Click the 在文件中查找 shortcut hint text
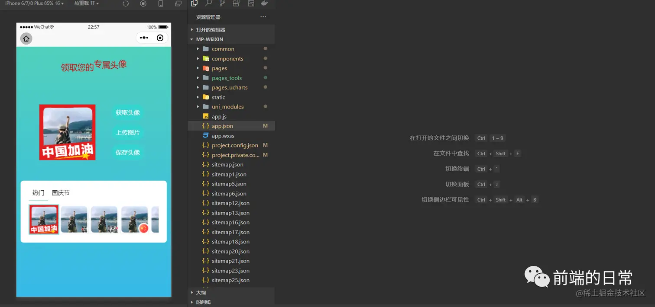The height and width of the screenshot is (307, 655). pyautogui.click(x=451, y=153)
